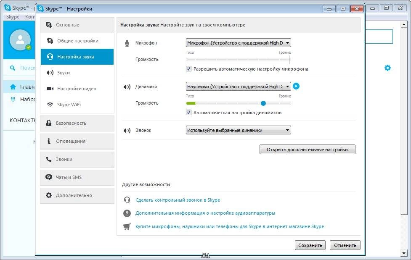This screenshot has height=260, width=411.
Task: Click the Главная item in the main window
Action: (x=19, y=87)
